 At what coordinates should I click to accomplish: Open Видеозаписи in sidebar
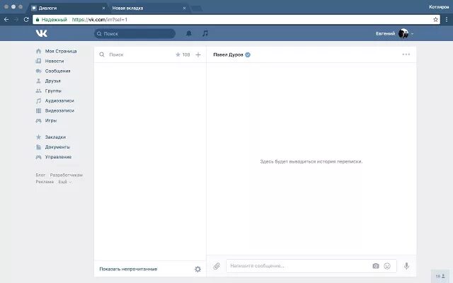click(59, 110)
